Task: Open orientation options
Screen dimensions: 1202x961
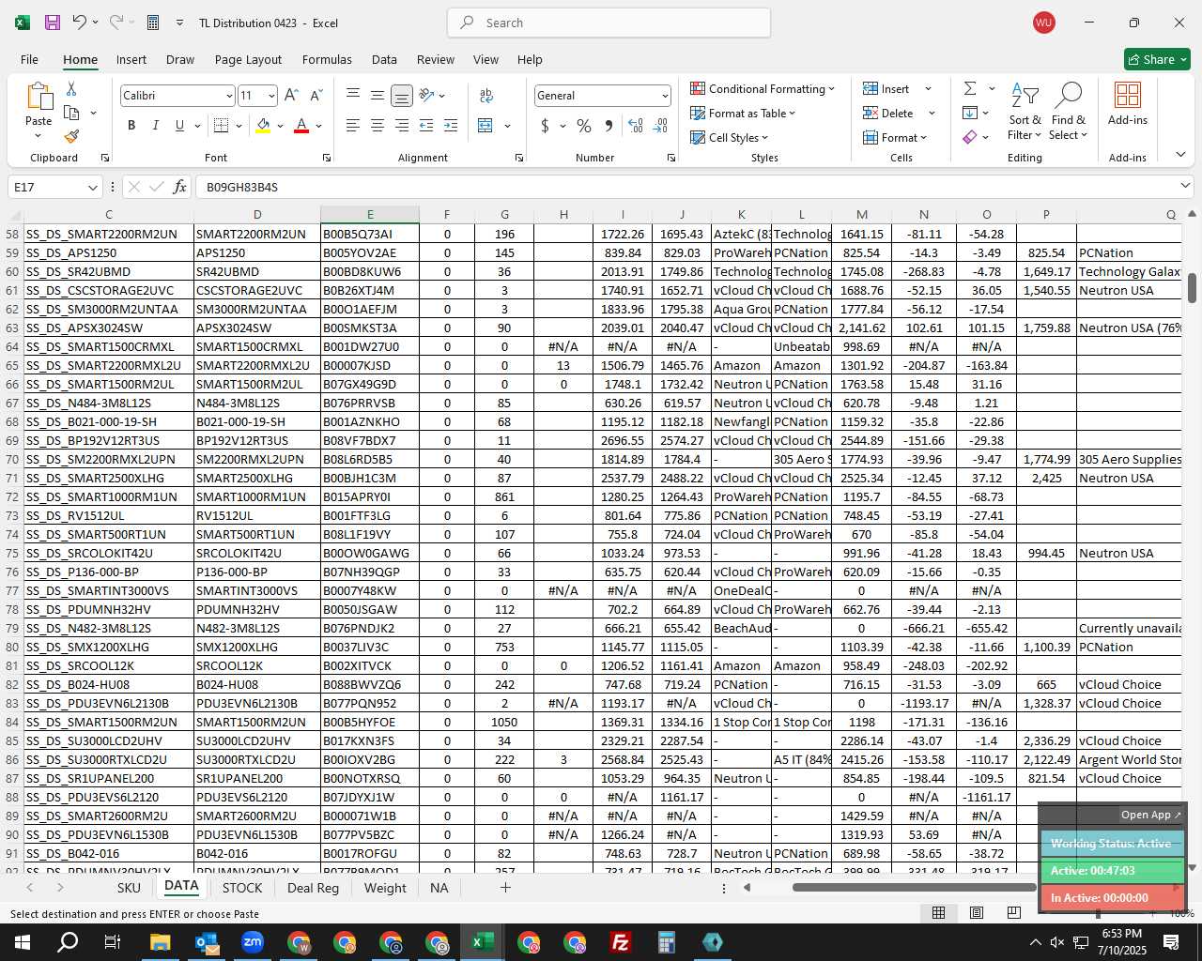Action: coord(432,95)
